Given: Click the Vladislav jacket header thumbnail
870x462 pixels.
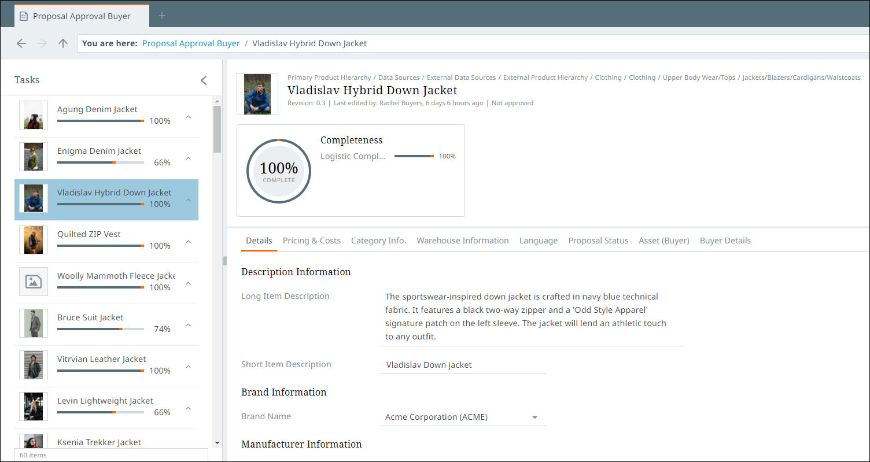Looking at the screenshot, I should point(257,94).
